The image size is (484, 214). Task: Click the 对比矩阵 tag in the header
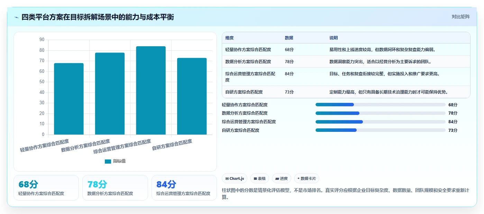(460, 17)
